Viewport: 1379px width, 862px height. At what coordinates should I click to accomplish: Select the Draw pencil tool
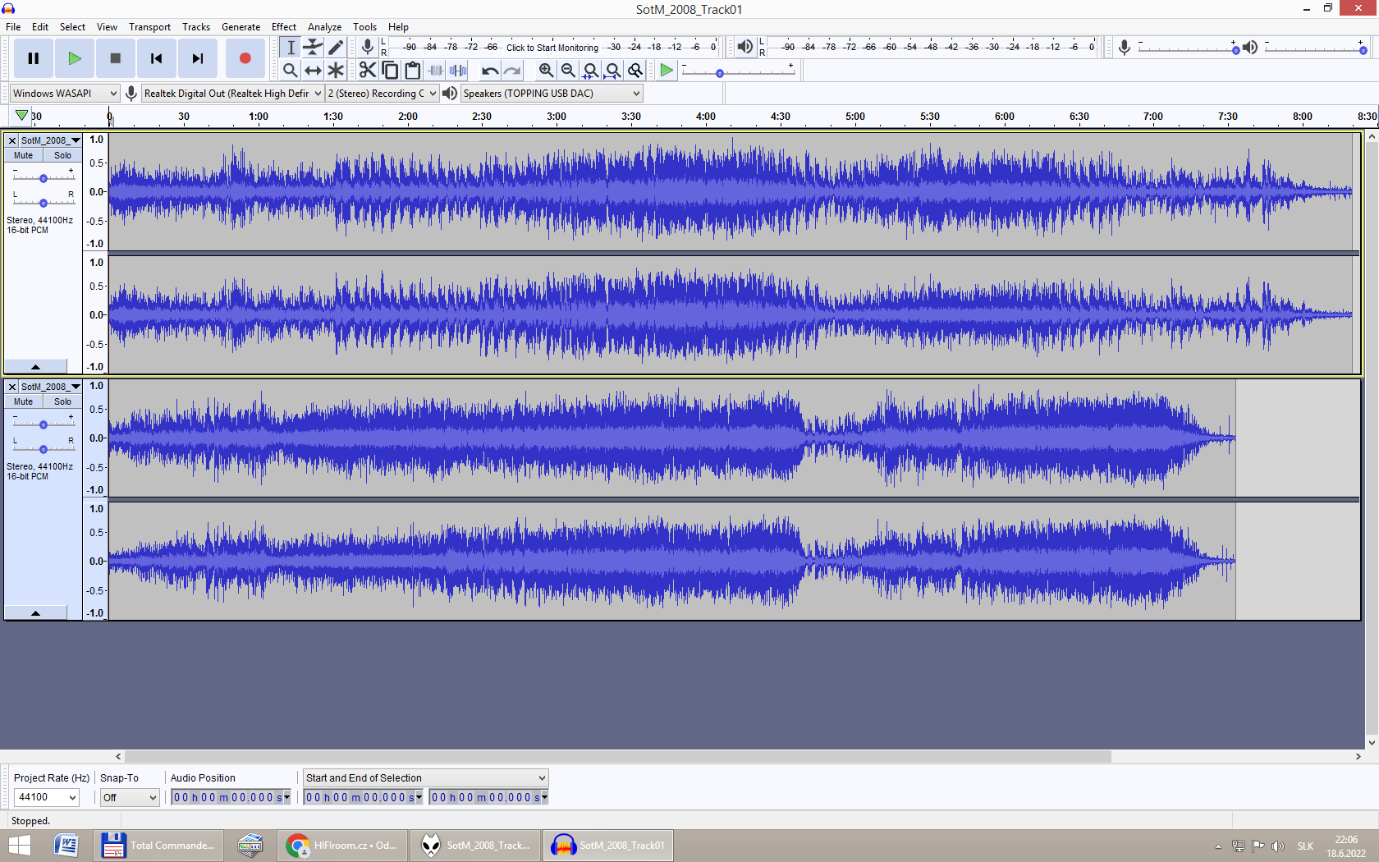click(336, 48)
